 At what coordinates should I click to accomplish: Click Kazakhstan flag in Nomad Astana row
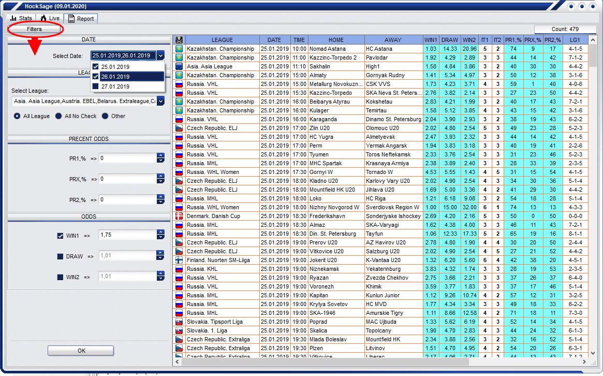179,49
